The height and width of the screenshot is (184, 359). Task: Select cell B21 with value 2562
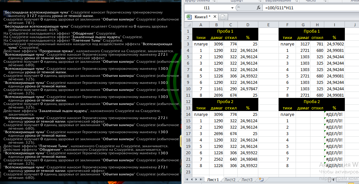216,159
